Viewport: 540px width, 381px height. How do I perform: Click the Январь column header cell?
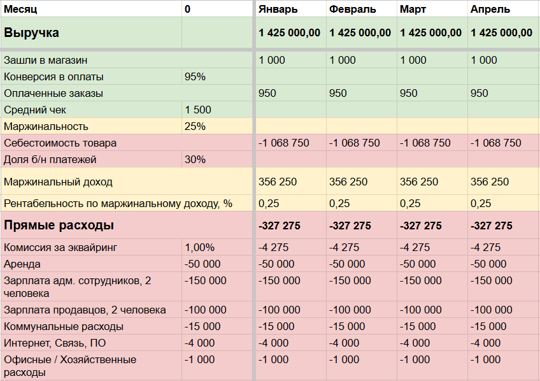(290, 9)
